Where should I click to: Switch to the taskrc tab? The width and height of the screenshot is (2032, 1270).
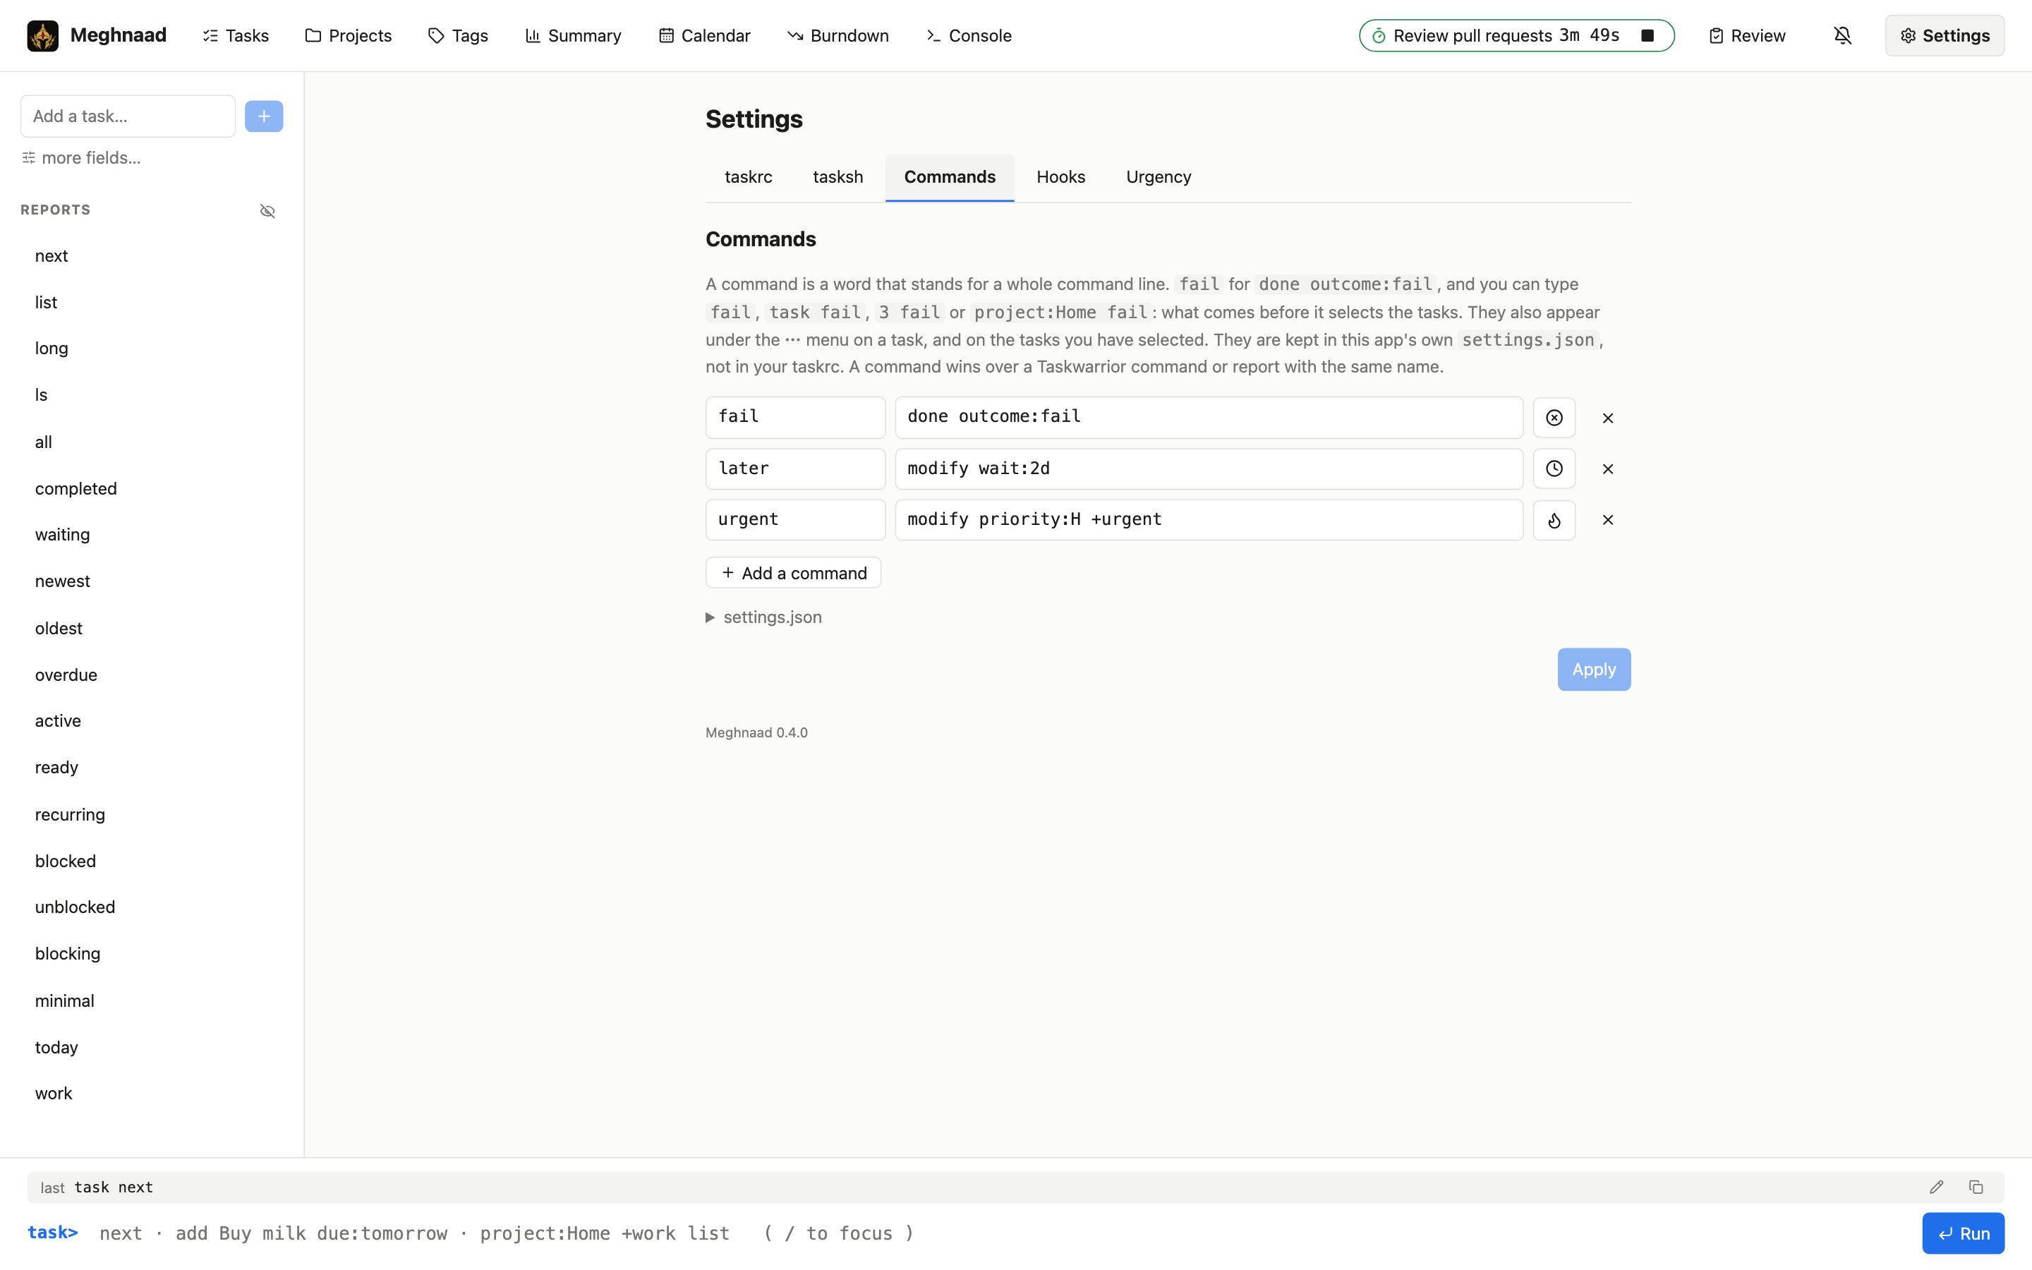748,177
